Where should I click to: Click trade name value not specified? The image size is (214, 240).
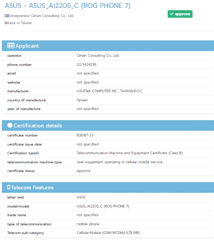point(87,215)
